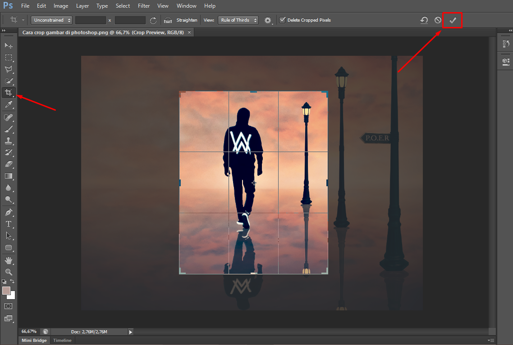Click the foreground color swatch

(6, 291)
